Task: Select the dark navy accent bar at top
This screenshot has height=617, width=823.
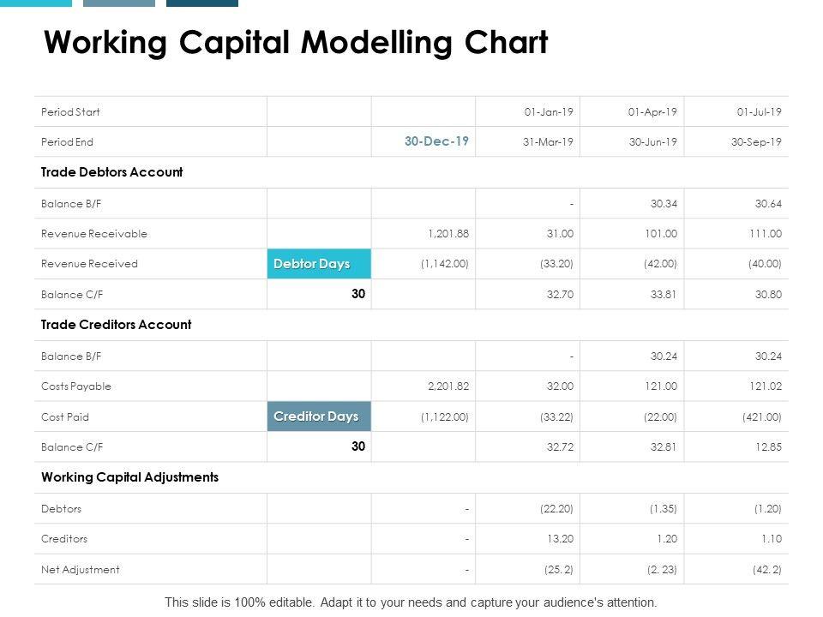Action: (202, 3)
